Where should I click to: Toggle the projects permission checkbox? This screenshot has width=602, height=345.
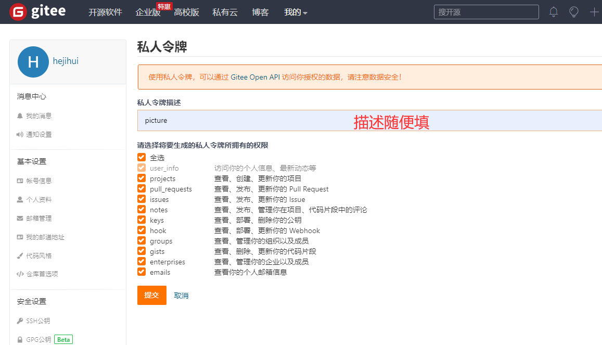tap(142, 178)
